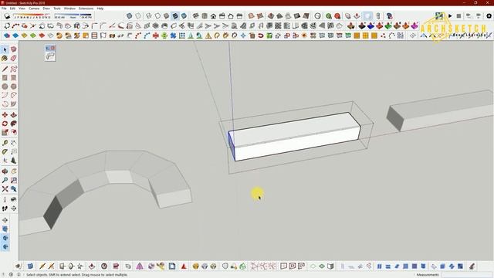The width and height of the screenshot is (494, 278).
Task: Activate the Protractor tool
Action: click(5, 152)
